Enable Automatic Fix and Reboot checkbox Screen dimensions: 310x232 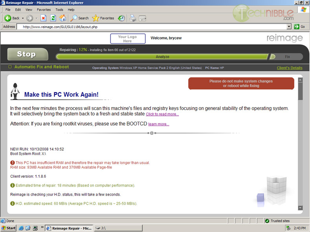[10, 67]
